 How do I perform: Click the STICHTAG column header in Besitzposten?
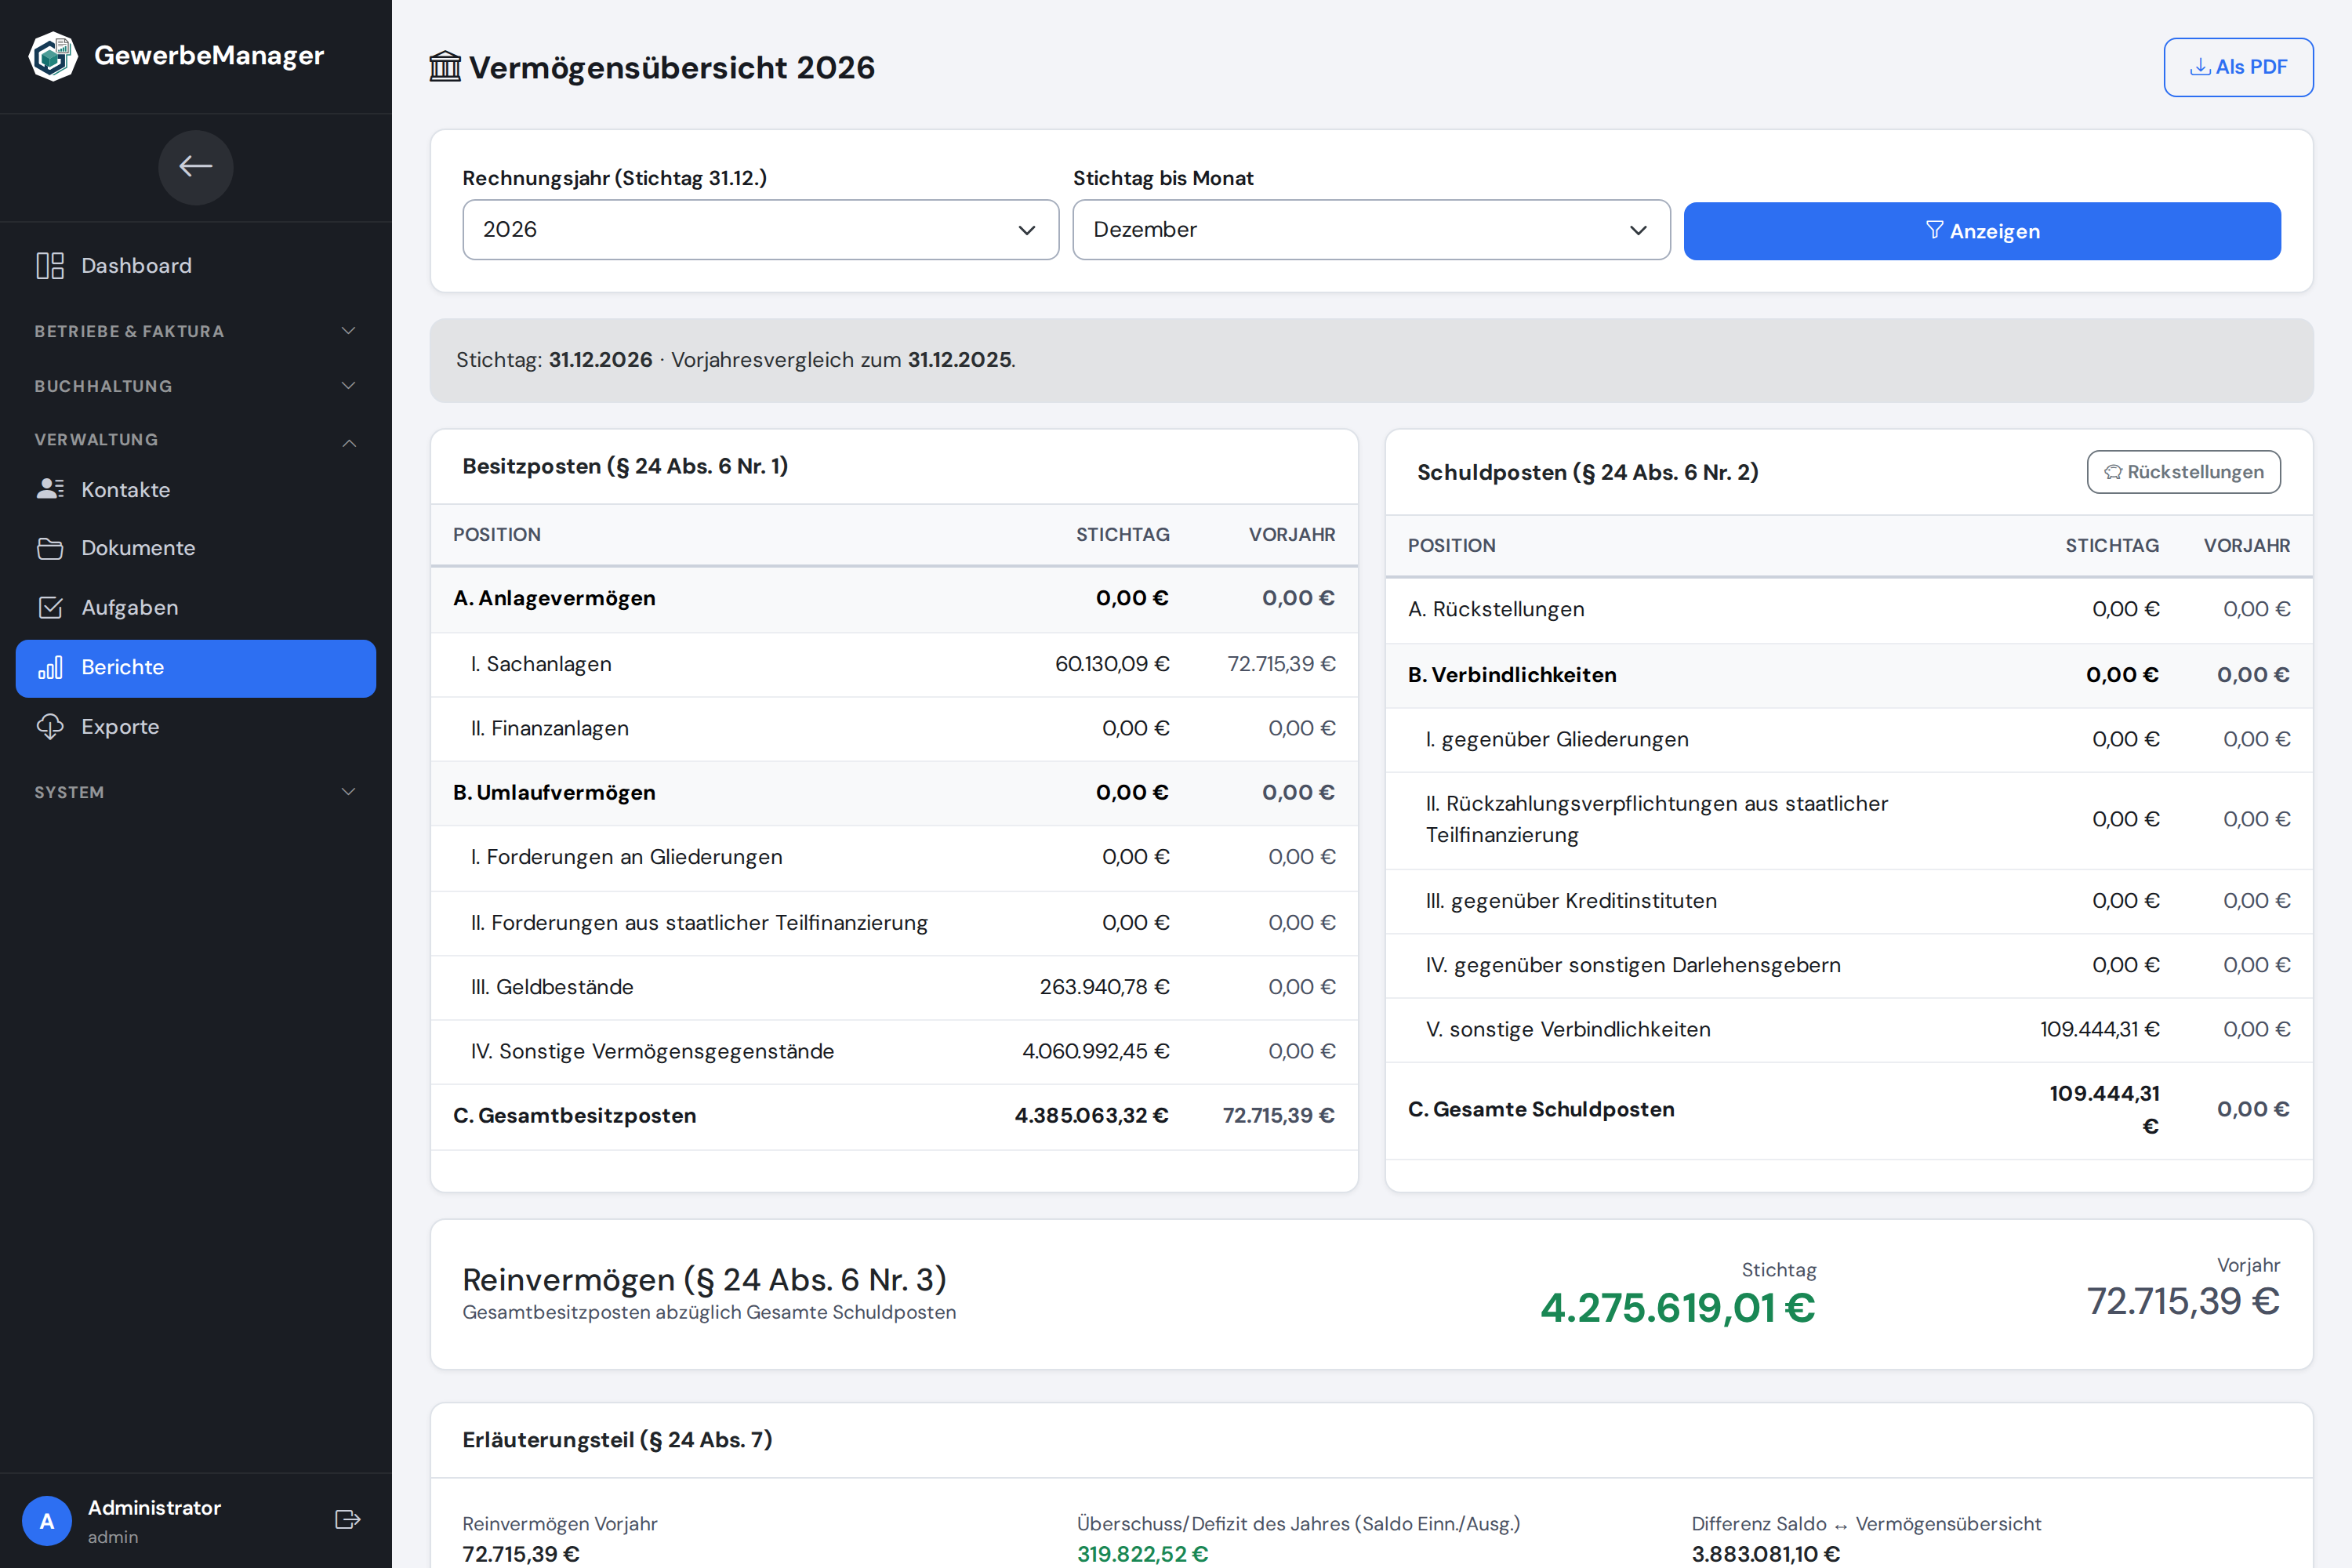pos(1122,535)
